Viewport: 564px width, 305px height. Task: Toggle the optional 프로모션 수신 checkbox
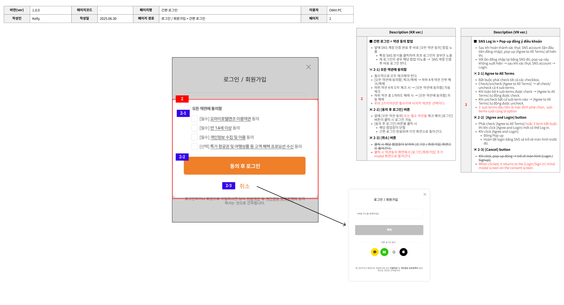coord(194,146)
